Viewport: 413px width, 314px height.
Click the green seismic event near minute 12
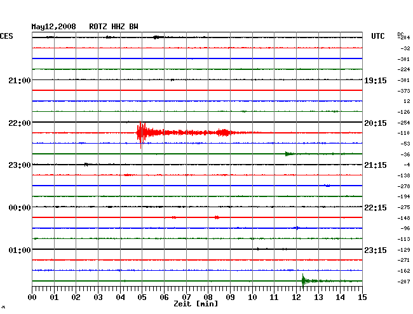(316, 281)
